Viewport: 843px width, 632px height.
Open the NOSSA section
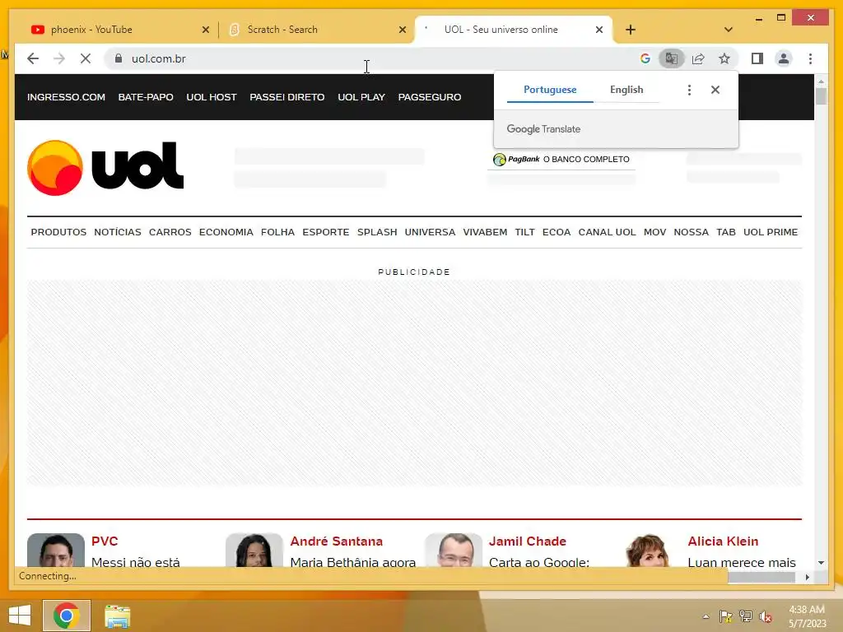pyautogui.click(x=691, y=232)
